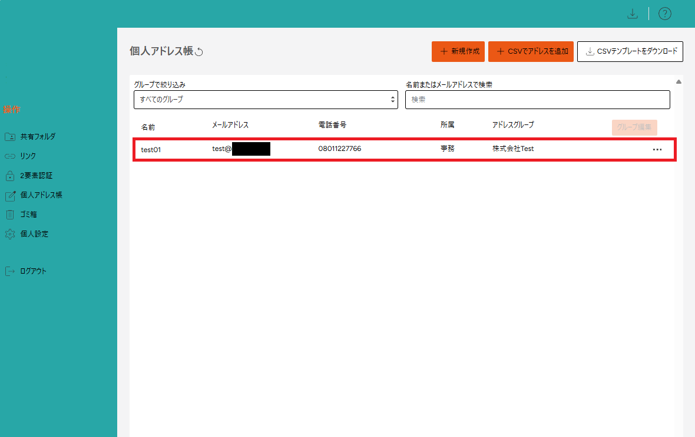Click the 事務 department cell
The width and height of the screenshot is (695, 437).
coord(447,149)
